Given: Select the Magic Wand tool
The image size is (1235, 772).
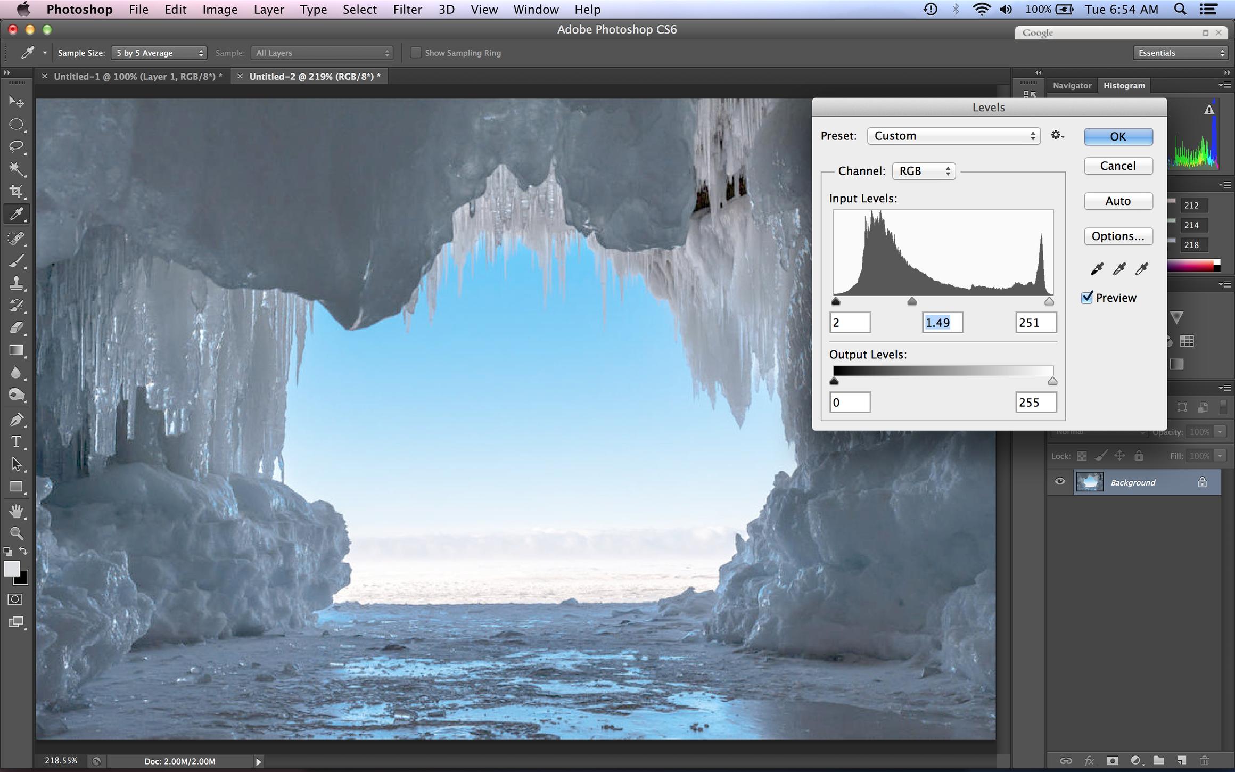Looking at the screenshot, I should point(16,169).
